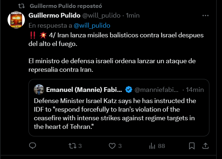Open Emanuel Fabian's small profile picture
The width and height of the screenshot is (222, 159).
(39, 89)
